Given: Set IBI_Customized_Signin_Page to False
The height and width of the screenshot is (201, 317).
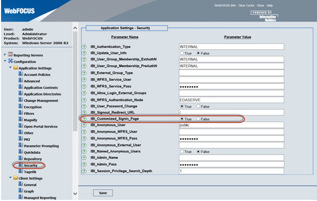Looking at the screenshot, I should pos(198,119).
